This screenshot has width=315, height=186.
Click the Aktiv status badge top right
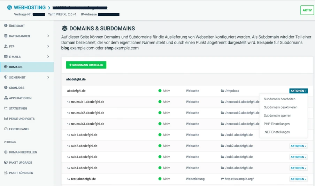(x=307, y=10)
